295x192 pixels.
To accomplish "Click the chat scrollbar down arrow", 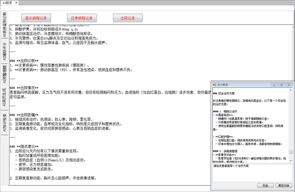I will coord(291,161).
